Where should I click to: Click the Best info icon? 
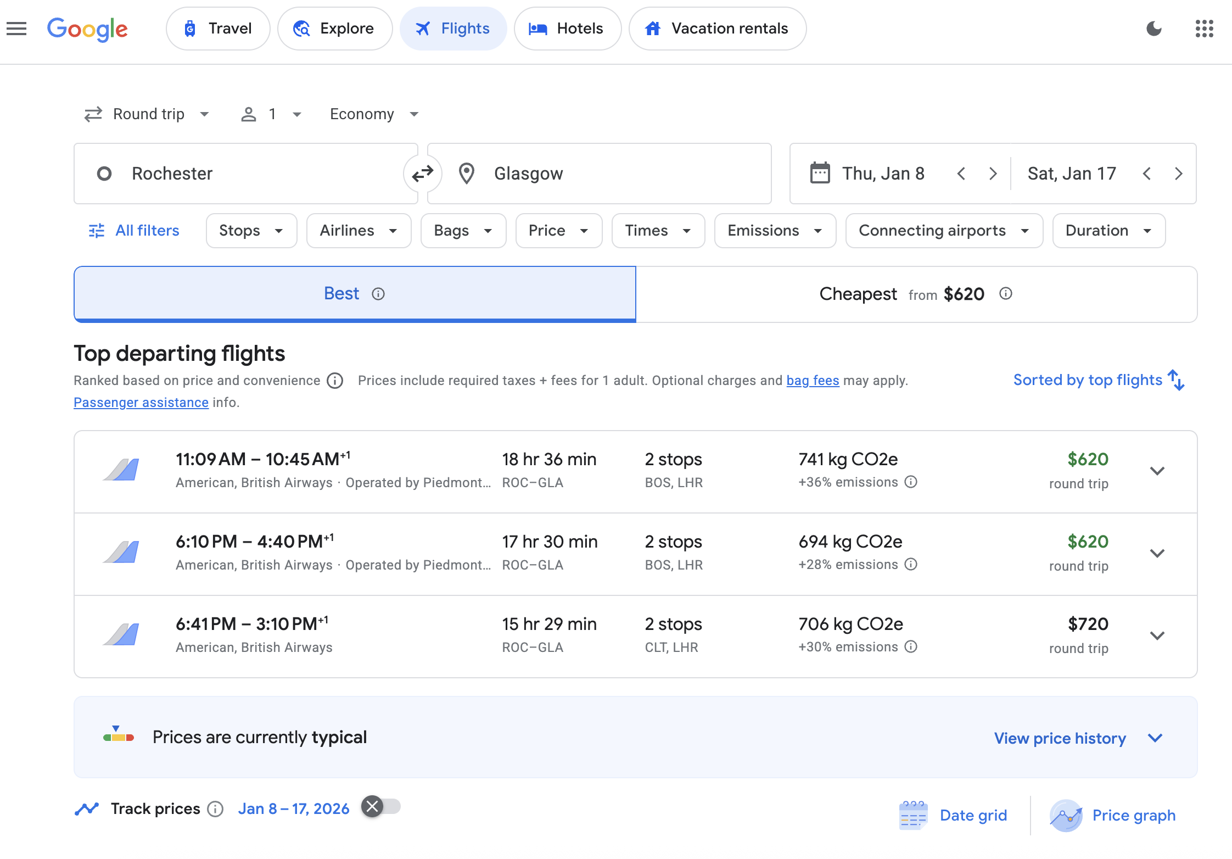tap(378, 294)
